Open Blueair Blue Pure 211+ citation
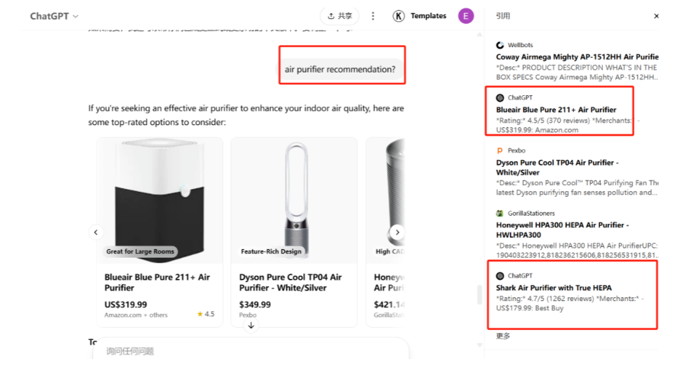 (556, 110)
